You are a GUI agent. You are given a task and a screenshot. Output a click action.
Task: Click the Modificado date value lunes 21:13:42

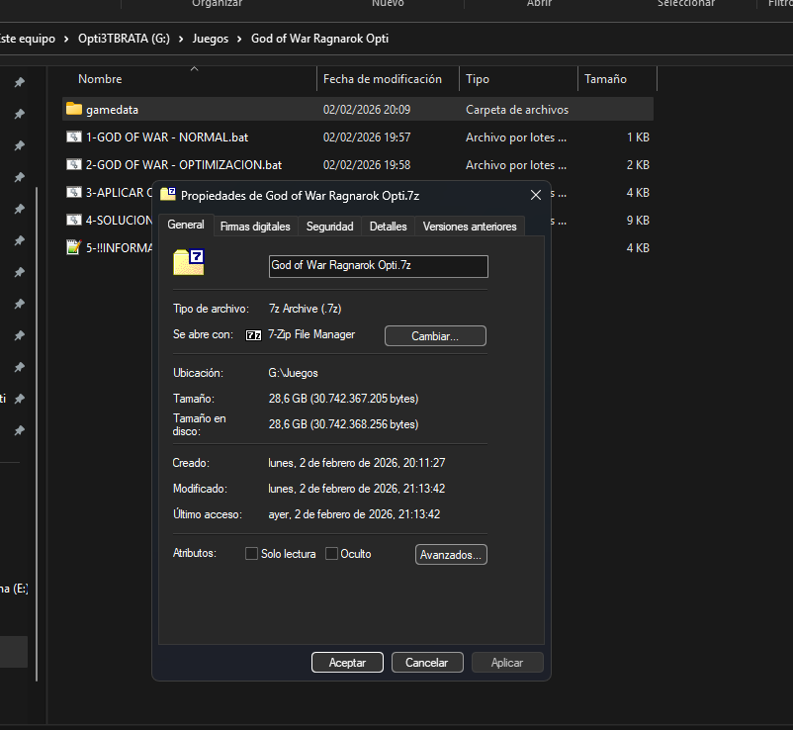[357, 489]
